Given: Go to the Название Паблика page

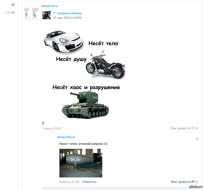Looking at the screenshot, I should (69, 13).
